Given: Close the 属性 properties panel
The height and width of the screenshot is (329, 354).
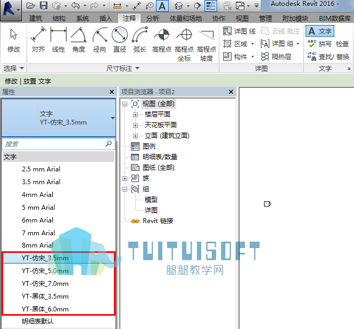Looking at the screenshot, I should (112, 92).
